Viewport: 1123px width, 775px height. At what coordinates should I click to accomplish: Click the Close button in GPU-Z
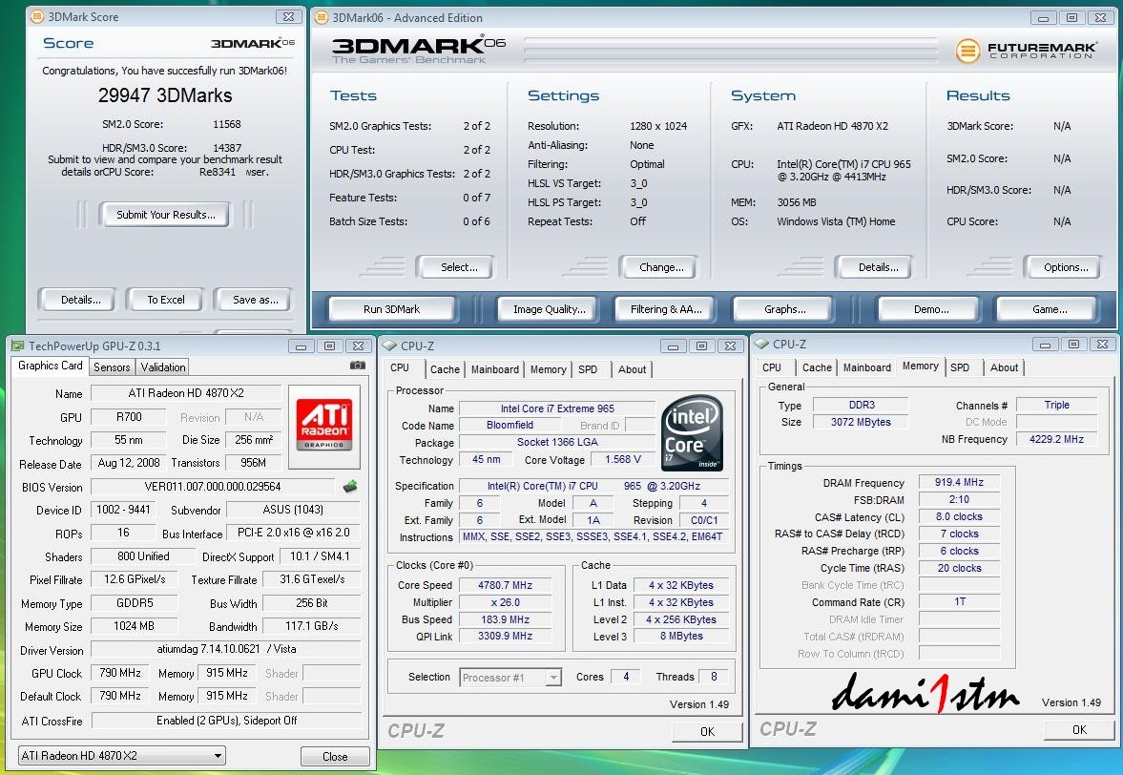pos(335,756)
